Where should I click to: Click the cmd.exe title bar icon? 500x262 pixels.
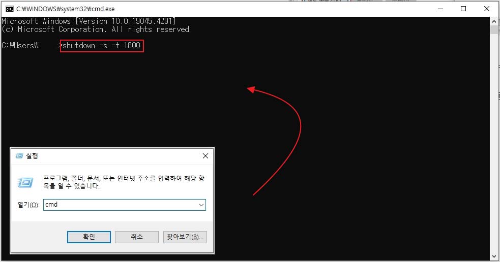point(10,9)
